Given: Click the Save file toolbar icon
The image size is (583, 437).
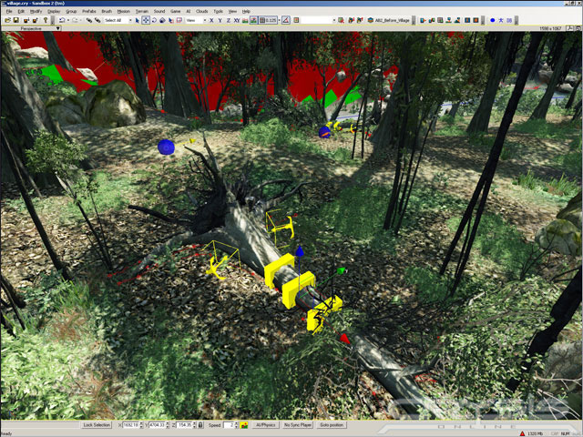Looking at the screenshot, I should click(x=15, y=20).
